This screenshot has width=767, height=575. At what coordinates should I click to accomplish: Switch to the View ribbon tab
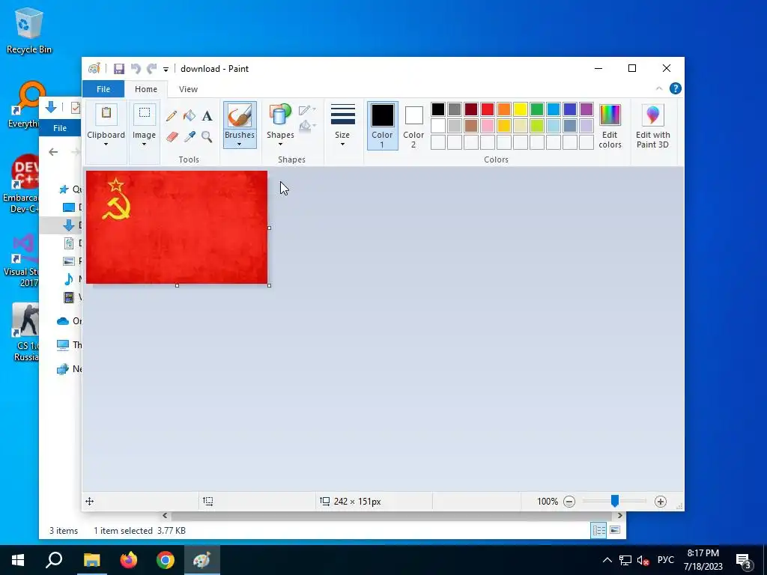[x=188, y=89]
